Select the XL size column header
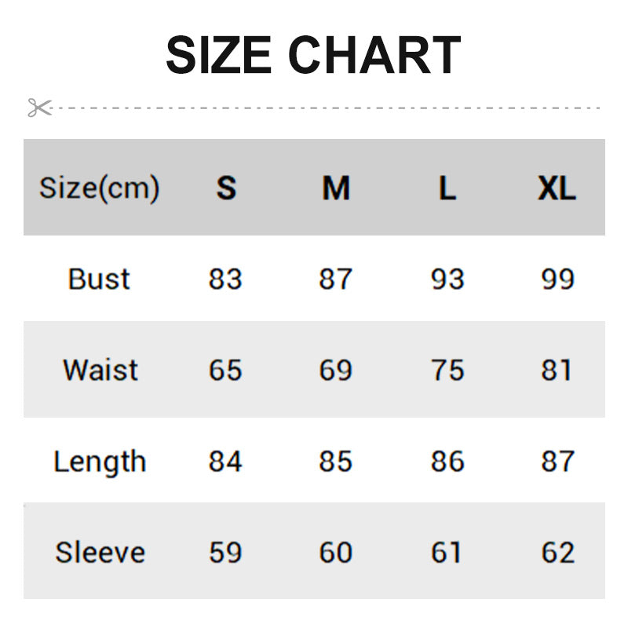Screen dimensions: 628x628 click(x=557, y=188)
